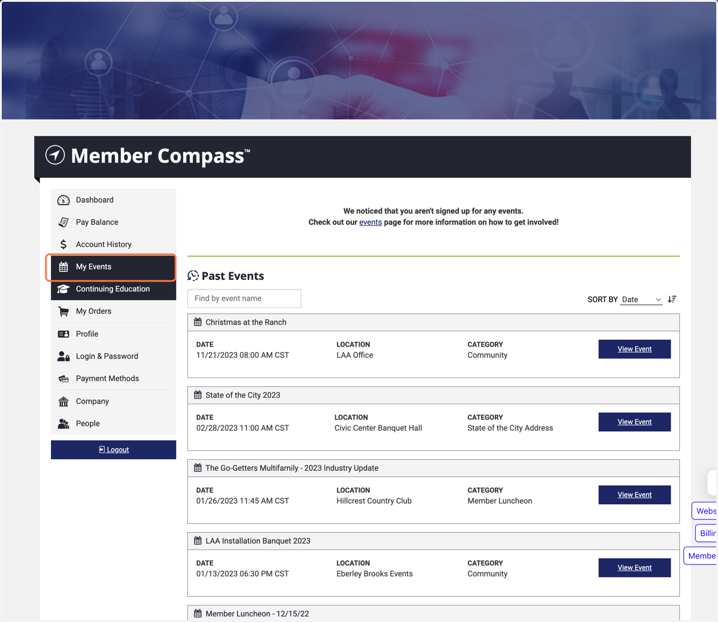
Task: Click the Past Events heading
Action: [x=233, y=276]
